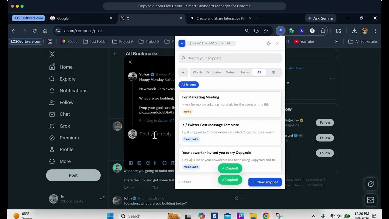
Task: Open Test Folder bookmark folder
Action: click(x=95, y=41)
